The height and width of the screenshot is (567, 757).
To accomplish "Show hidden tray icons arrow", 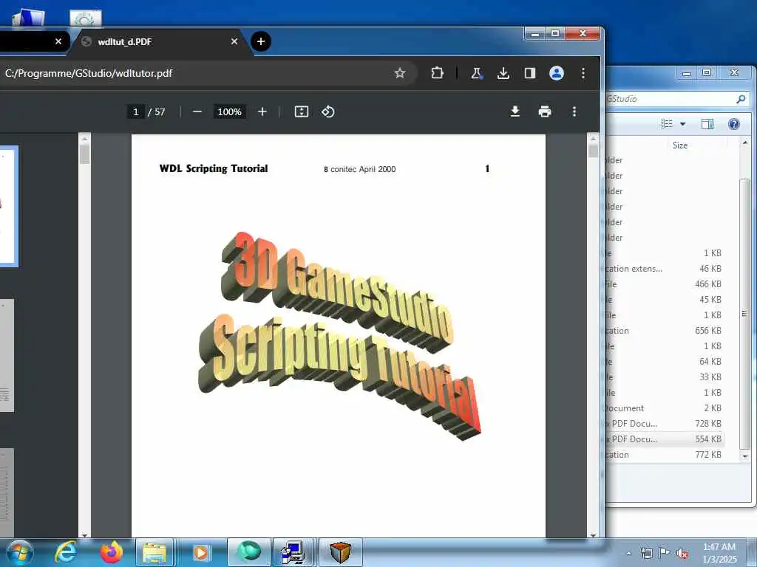I will (x=628, y=554).
